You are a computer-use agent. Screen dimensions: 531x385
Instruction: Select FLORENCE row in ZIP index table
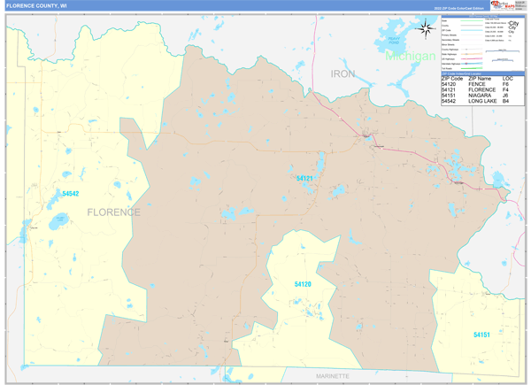point(482,89)
